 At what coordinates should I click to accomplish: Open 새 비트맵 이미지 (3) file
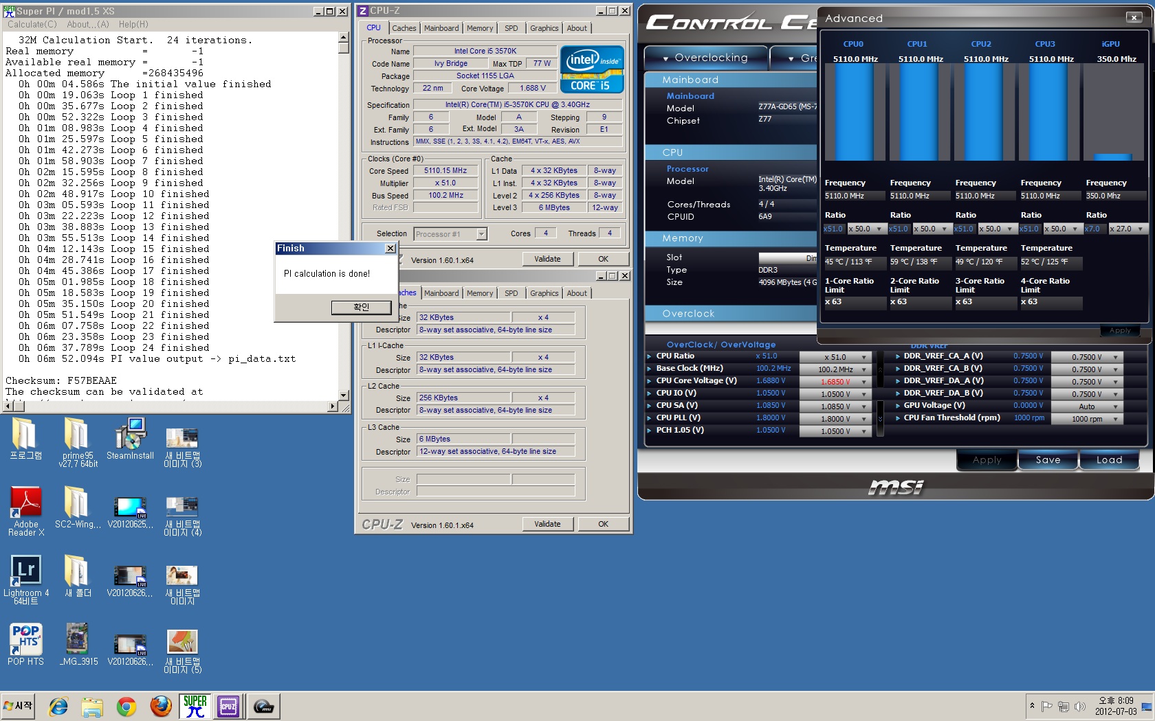point(182,446)
